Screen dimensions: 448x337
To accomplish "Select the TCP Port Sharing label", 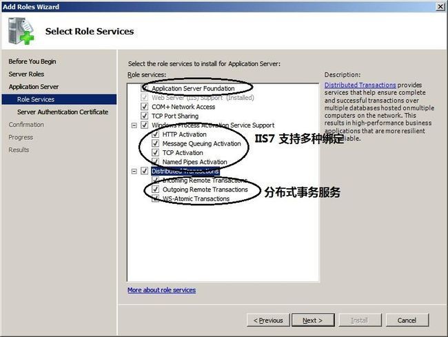I will click(x=175, y=116).
